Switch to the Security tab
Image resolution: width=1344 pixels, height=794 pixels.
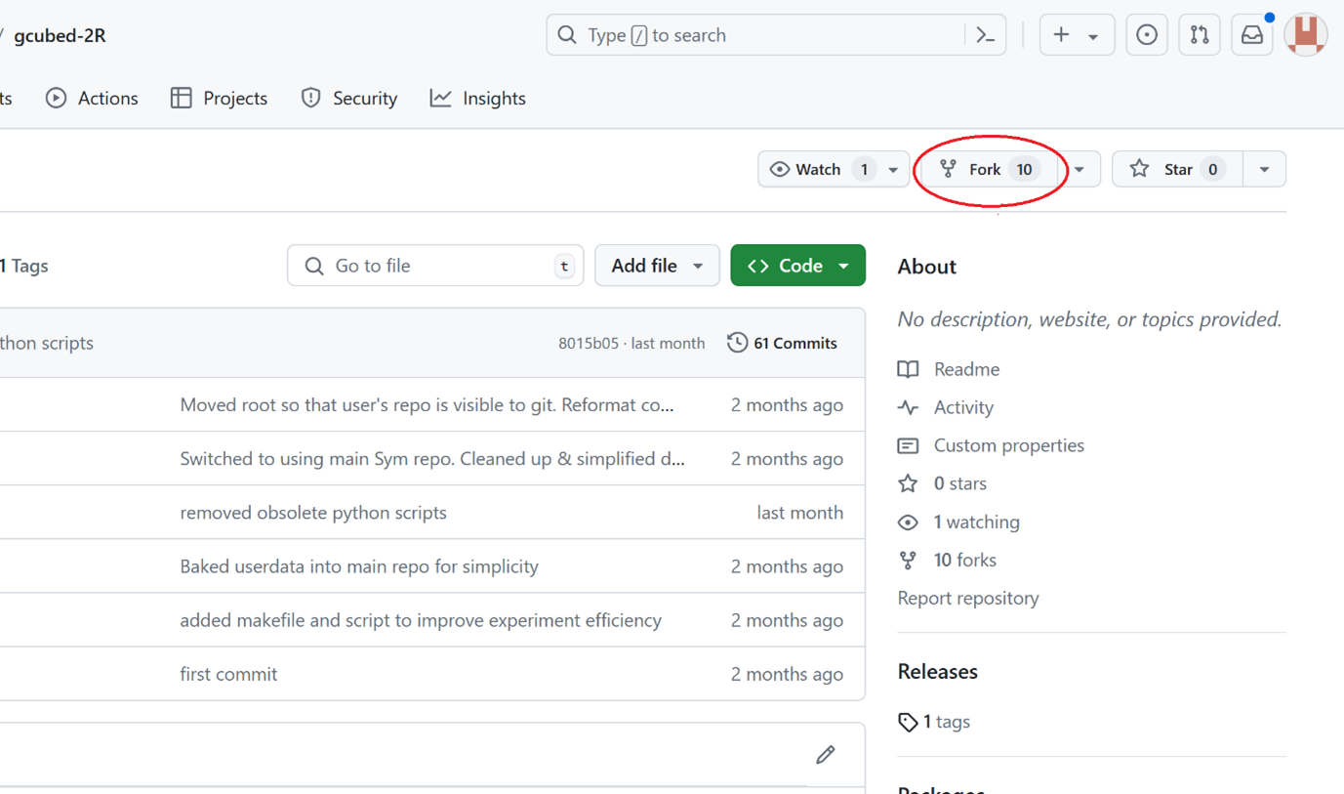pos(349,98)
